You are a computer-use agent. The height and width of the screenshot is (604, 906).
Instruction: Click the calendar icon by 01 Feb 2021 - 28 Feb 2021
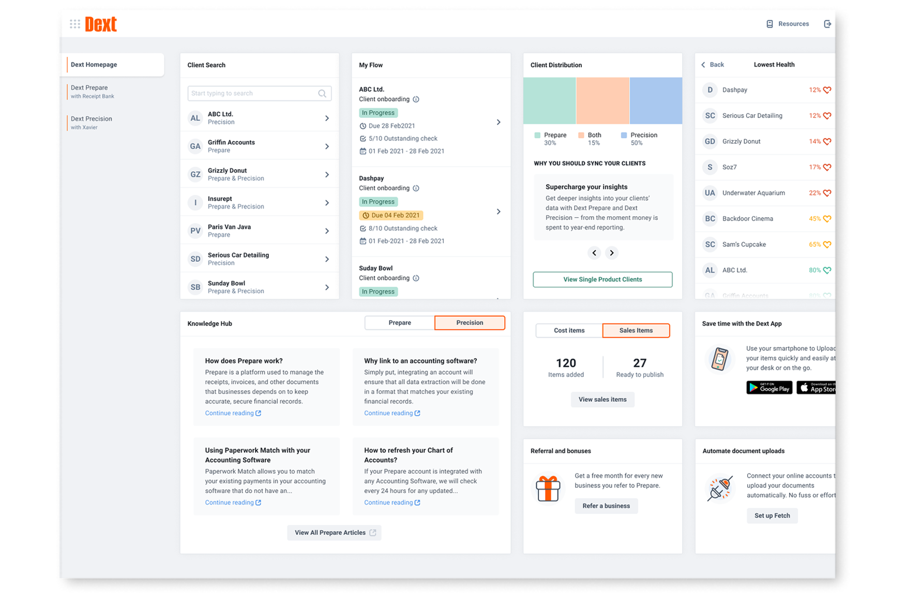pyautogui.click(x=363, y=152)
